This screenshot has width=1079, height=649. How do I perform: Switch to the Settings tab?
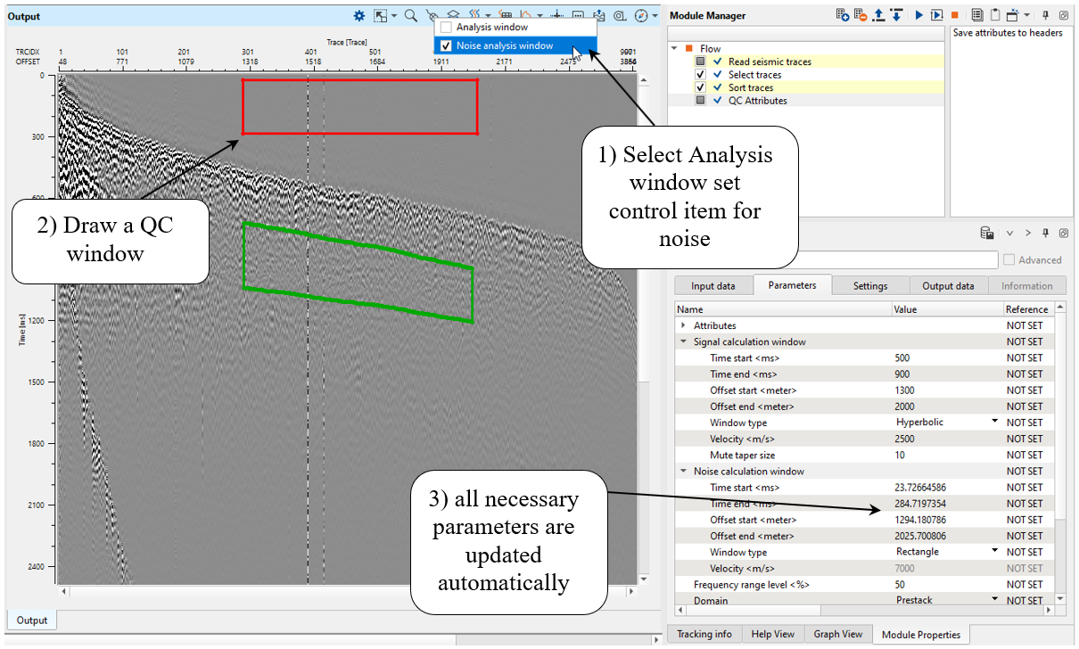[x=869, y=286]
